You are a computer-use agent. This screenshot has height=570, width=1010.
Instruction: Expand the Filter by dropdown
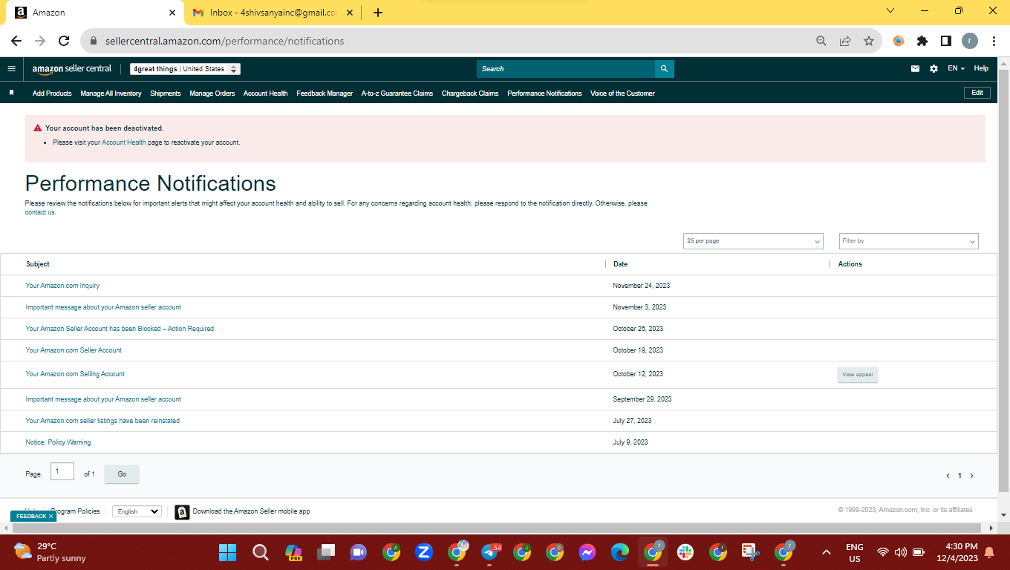909,241
